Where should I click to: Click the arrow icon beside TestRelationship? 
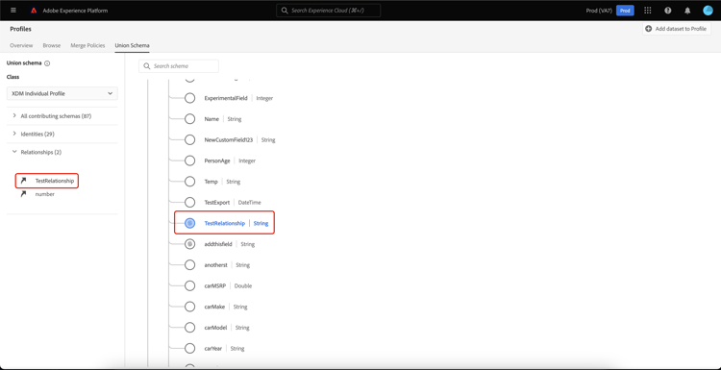click(x=23, y=181)
